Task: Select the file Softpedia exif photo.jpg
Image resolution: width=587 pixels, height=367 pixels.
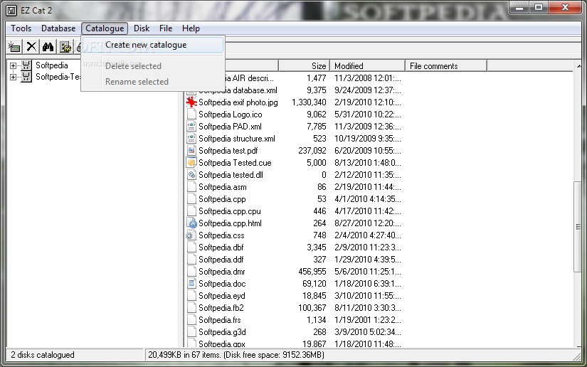Action: (238, 102)
